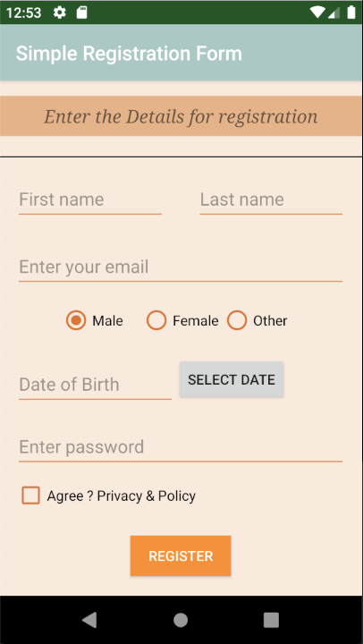The height and width of the screenshot is (644, 363).
Task: Tap the Simple Registration Form title
Action: 129,54
